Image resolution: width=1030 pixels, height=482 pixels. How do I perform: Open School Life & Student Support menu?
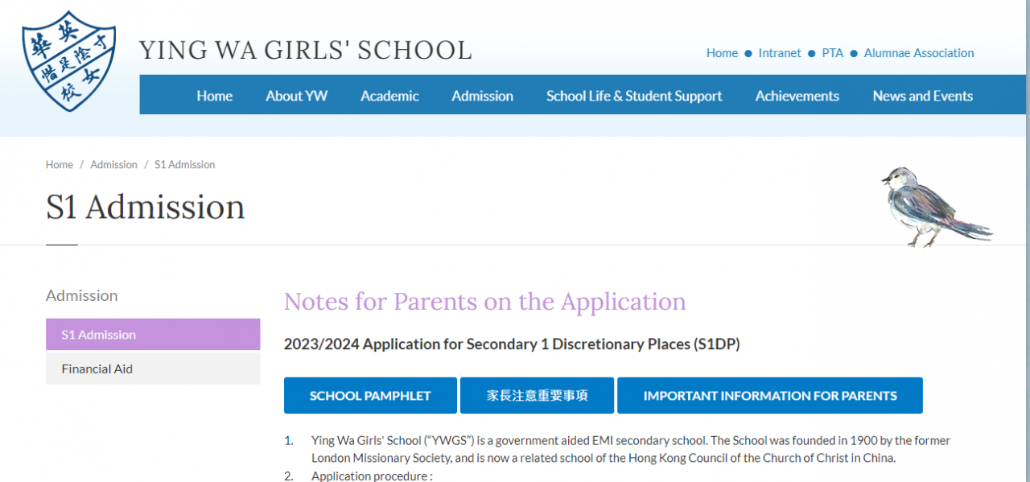tap(634, 96)
